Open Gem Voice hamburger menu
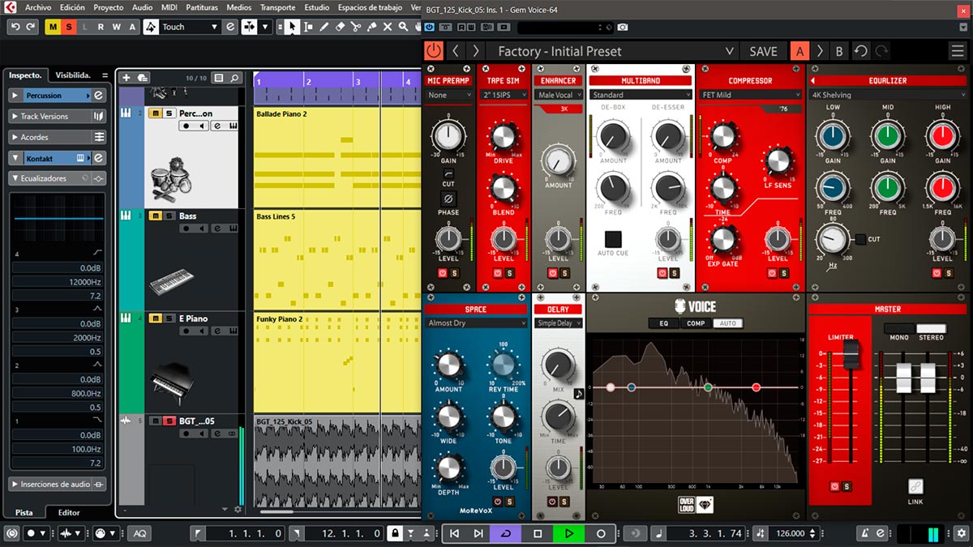Image resolution: width=973 pixels, height=547 pixels. [x=958, y=51]
